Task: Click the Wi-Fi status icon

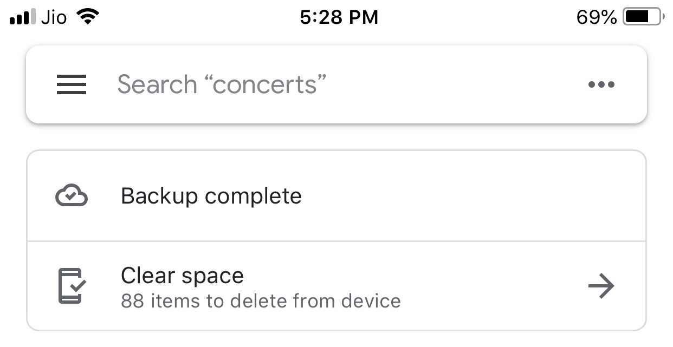Action: pos(88,17)
